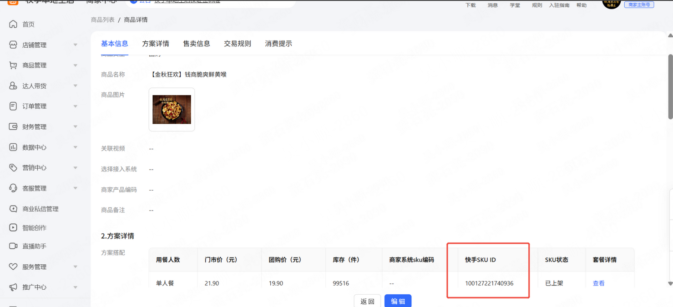Click the 店铺管理 store icon

[13, 45]
